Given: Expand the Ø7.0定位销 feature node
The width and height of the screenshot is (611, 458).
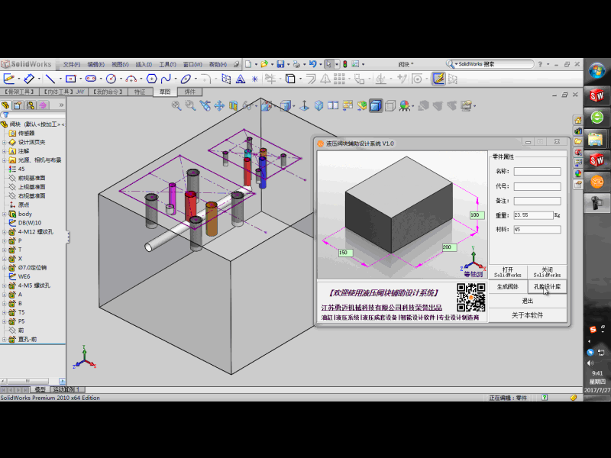Looking at the screenshot, I should pyautogui.click(x=5, y=268).
